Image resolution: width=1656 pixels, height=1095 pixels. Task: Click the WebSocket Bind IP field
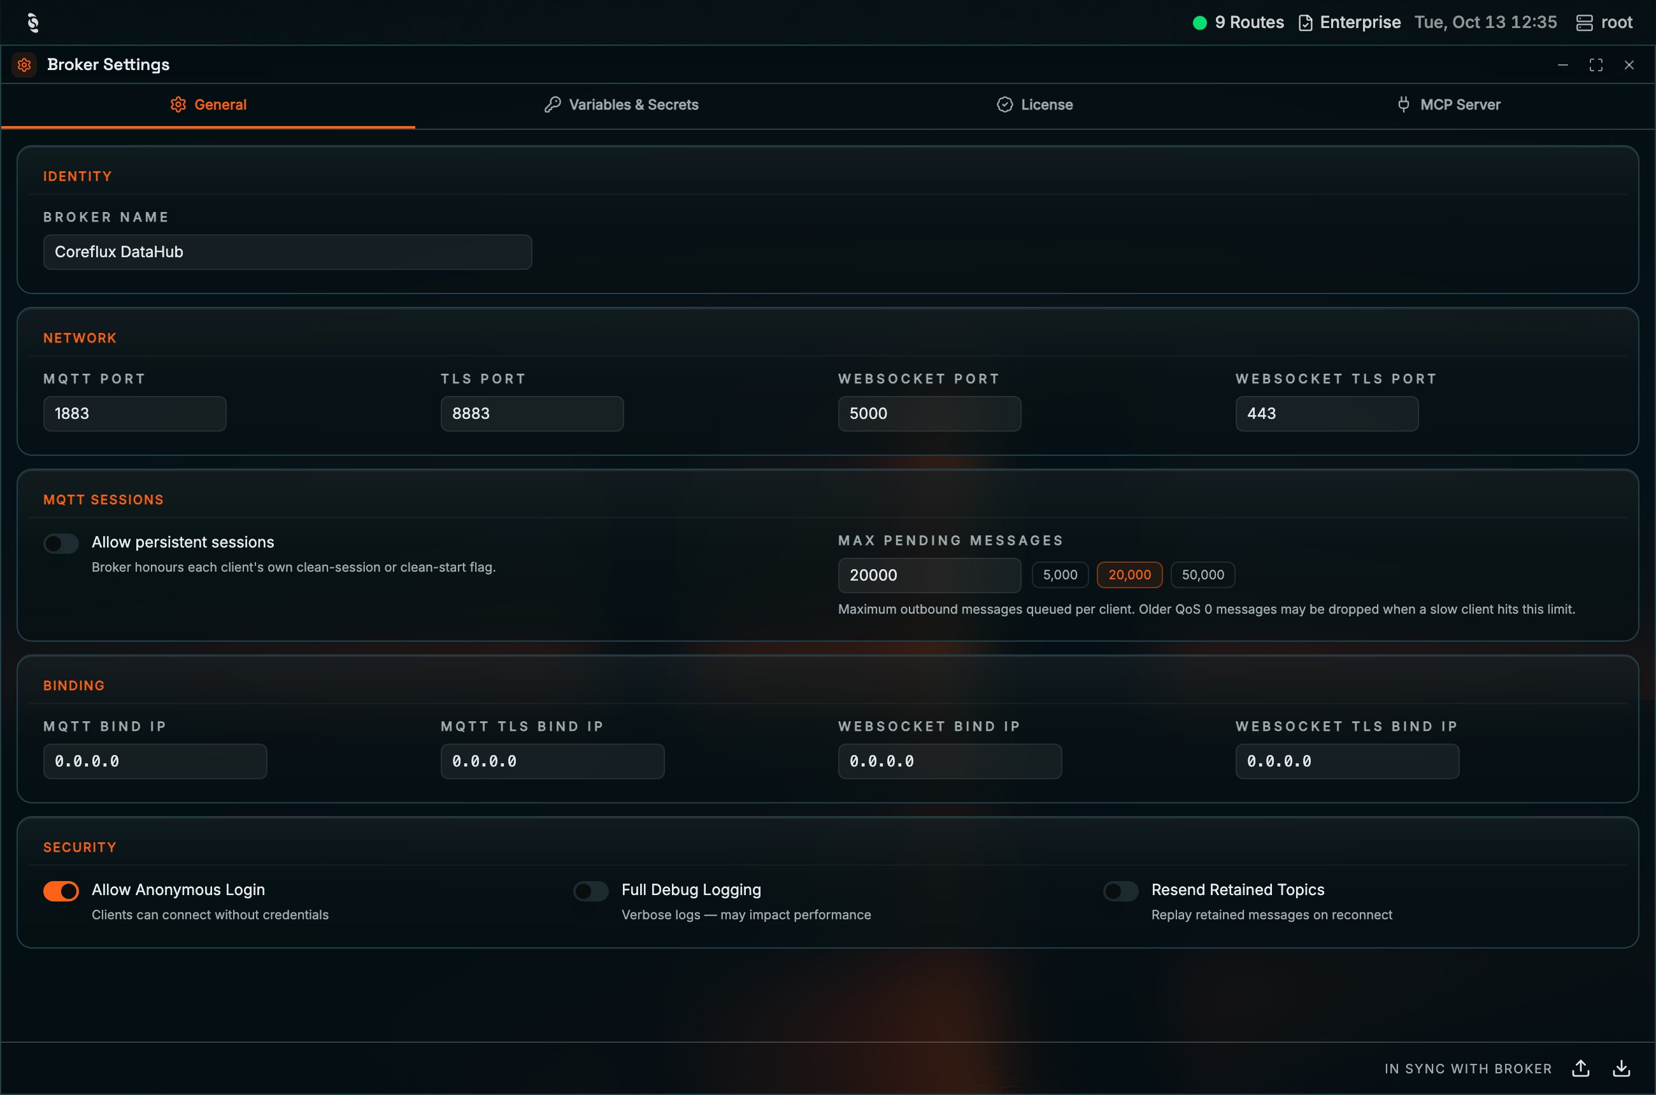(x=950, y=761)
